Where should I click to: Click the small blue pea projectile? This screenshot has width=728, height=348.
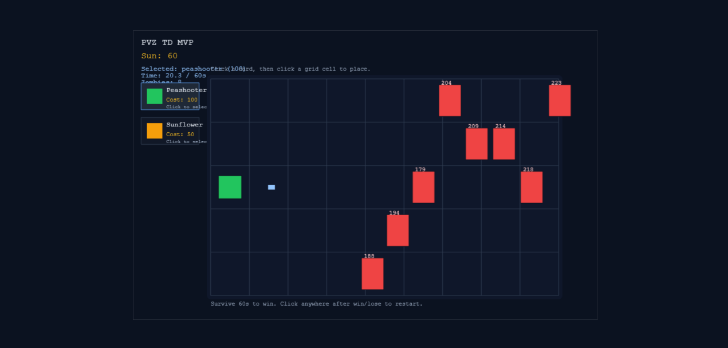[x=271, y=187]
